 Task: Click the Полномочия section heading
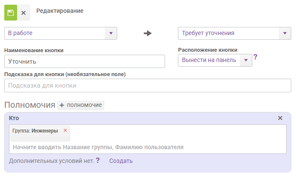[x=30, y=105]
